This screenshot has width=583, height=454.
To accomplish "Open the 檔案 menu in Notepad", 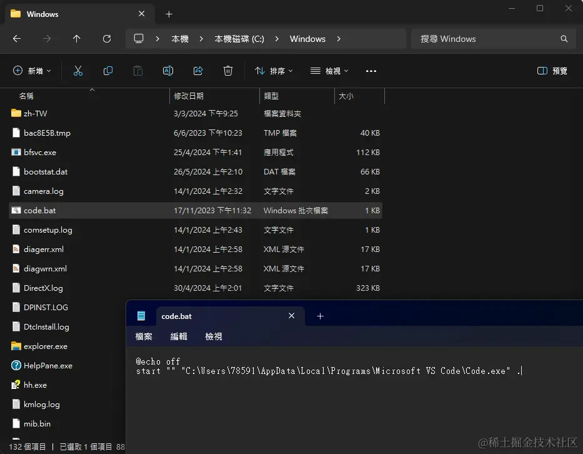I will point(144,336).
